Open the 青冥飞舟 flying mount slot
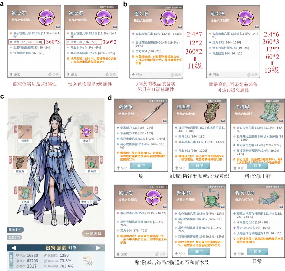The image size is (285, 271). (87, 195)
